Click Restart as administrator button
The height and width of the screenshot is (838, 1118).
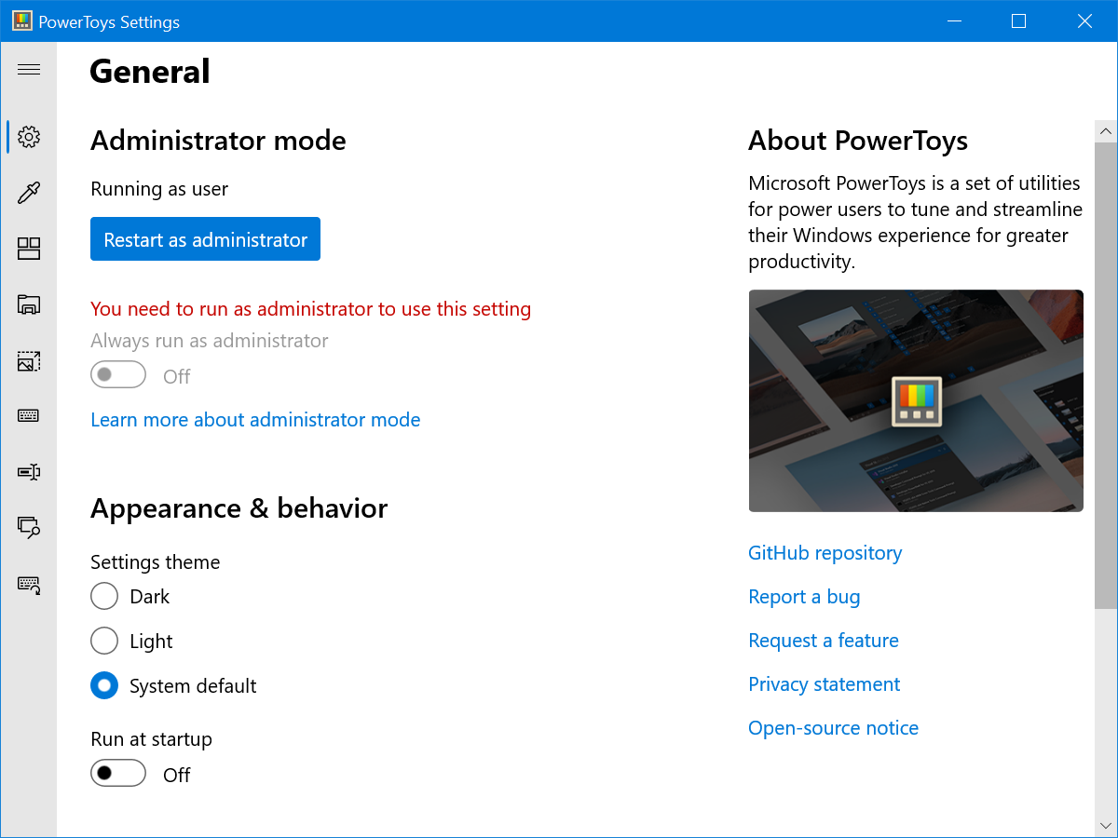click(205, 239)
